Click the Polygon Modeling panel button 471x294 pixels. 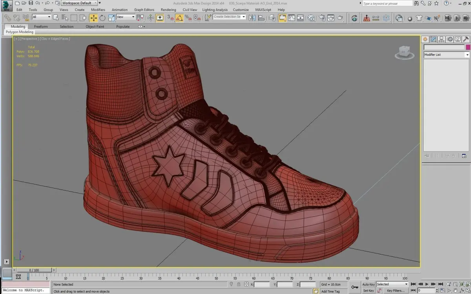[x=20, y=32]
